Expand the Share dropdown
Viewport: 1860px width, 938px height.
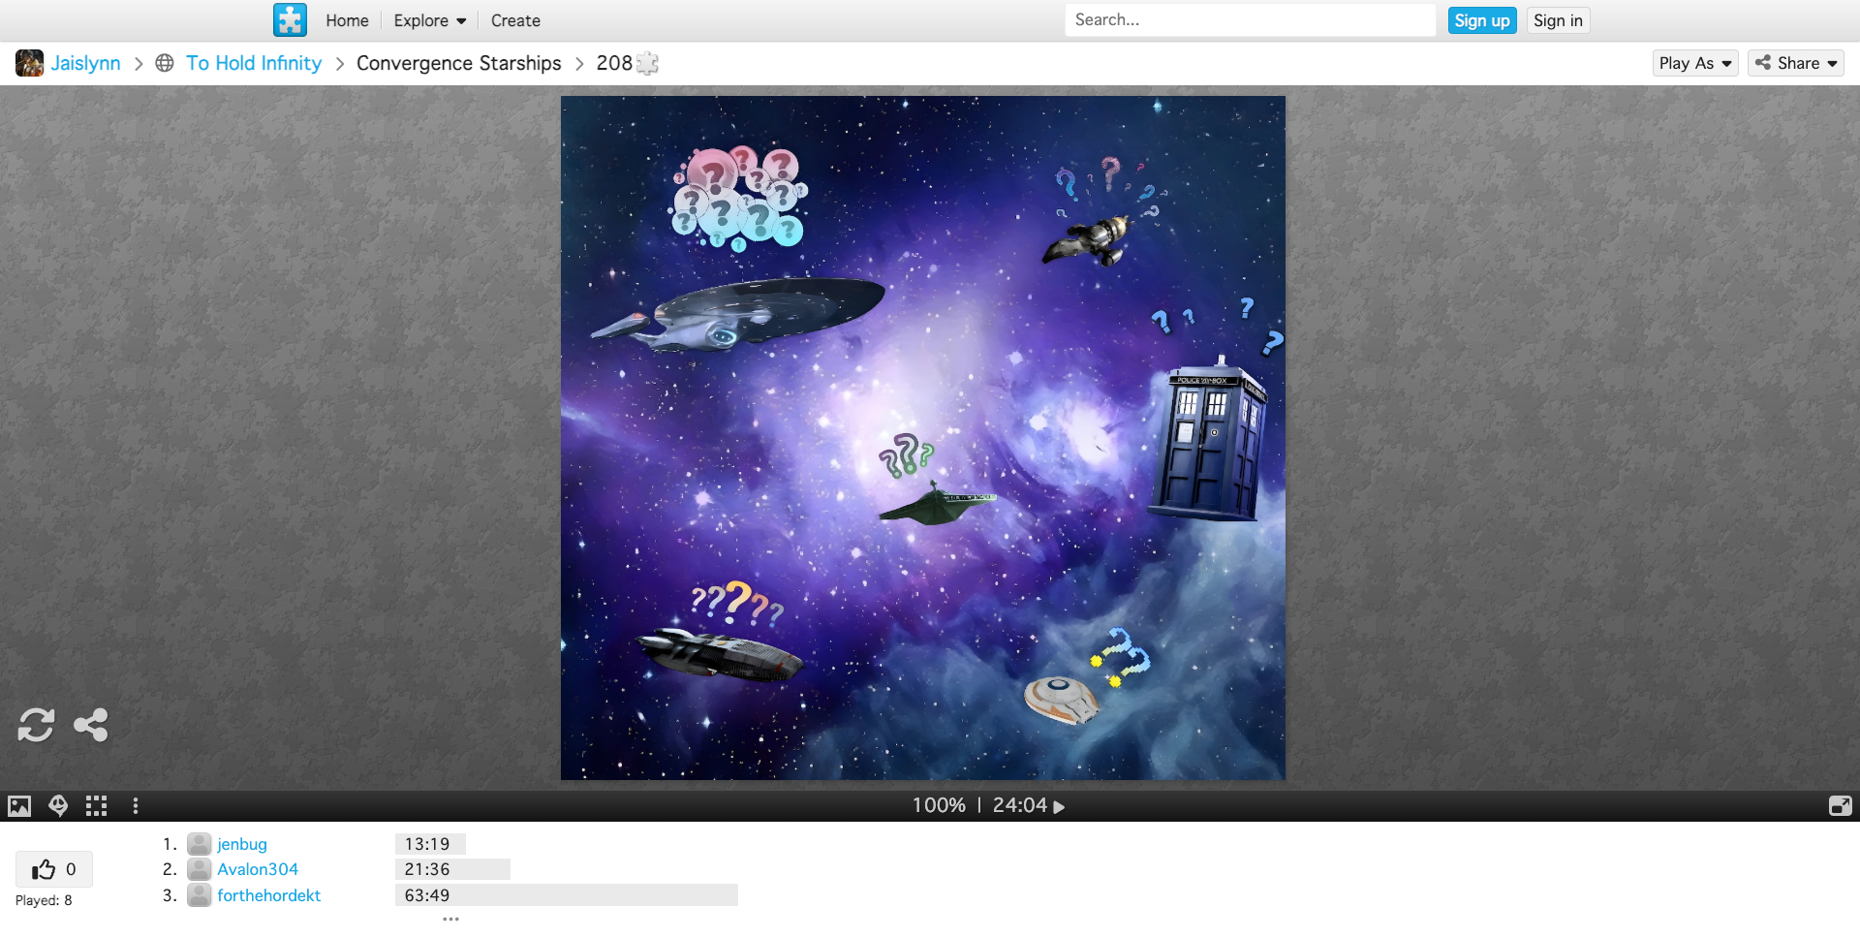pyautogui.click(x=1796, y=63)
